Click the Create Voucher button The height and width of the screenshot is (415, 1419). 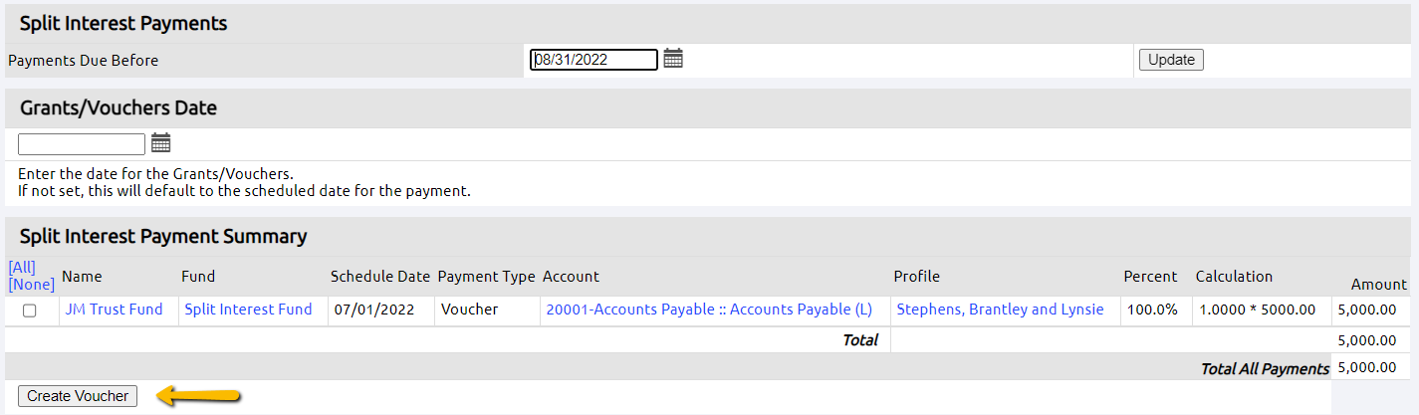[x=78, y=396]
